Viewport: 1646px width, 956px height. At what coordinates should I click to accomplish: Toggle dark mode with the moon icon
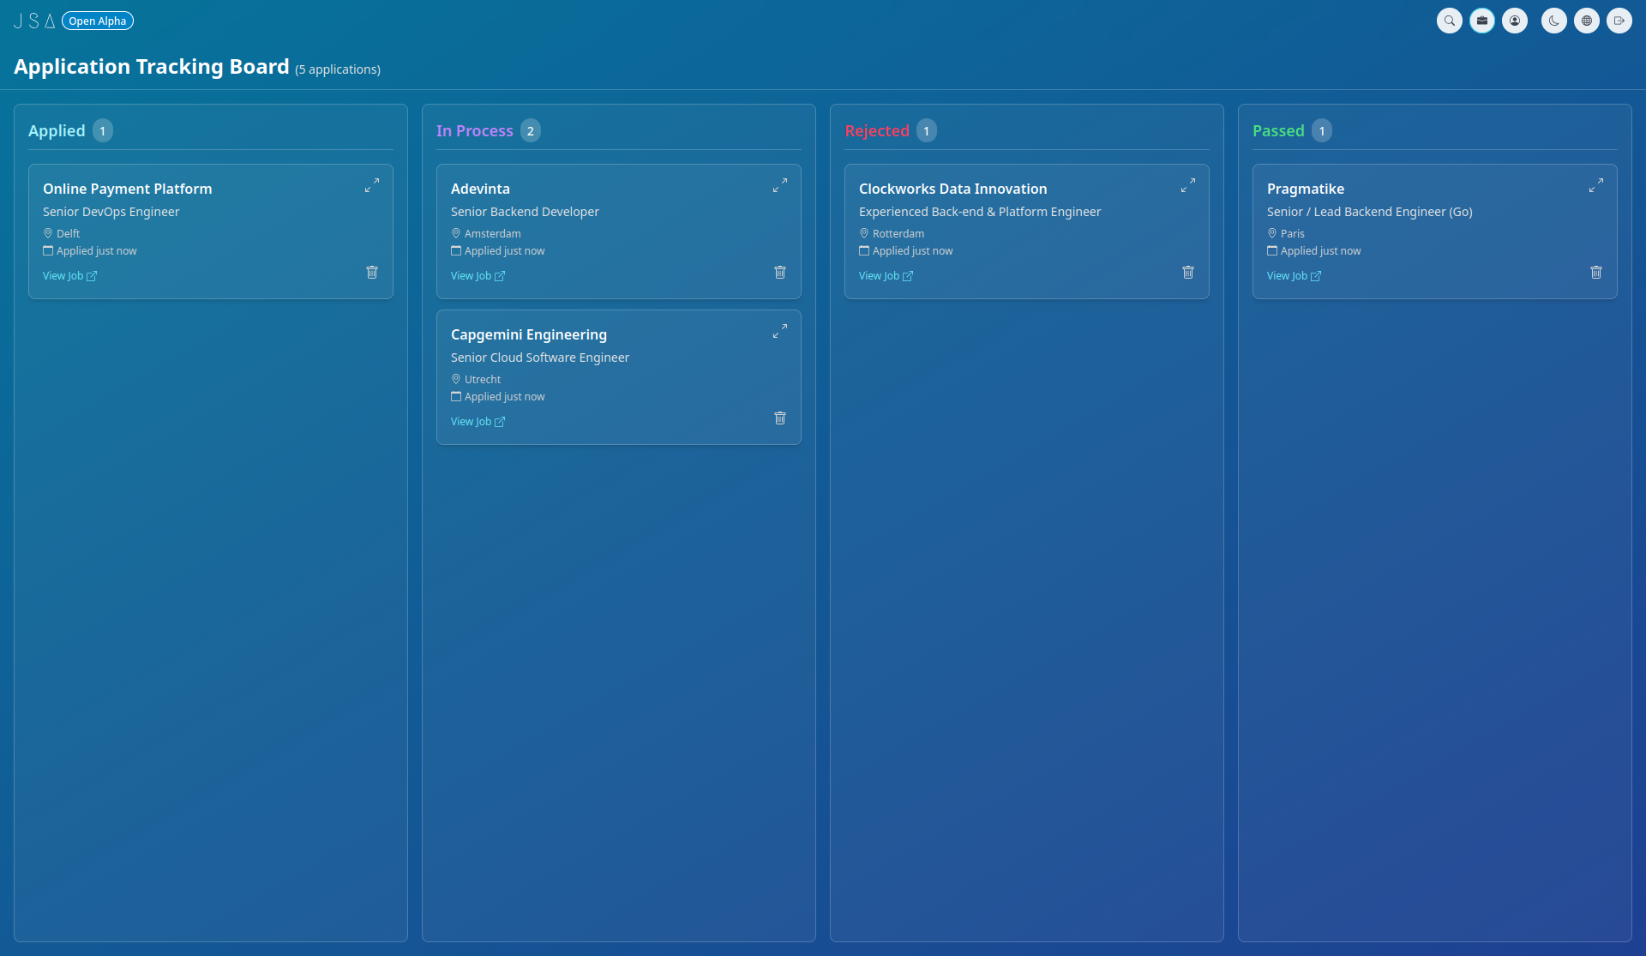[x=1553, y=20]
